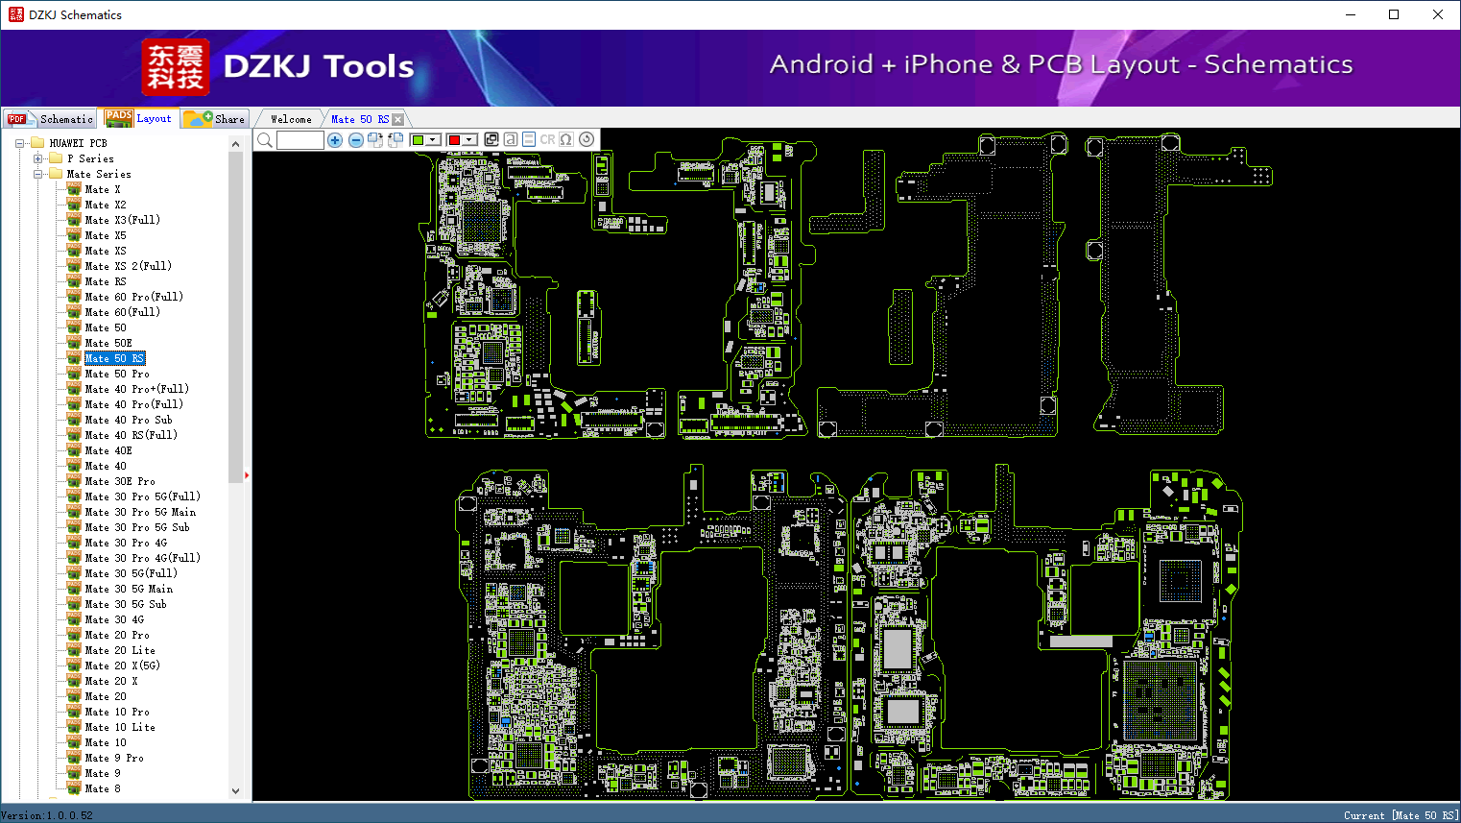Click the PADS icon beside Mate 50
This screenshot has width=1461, height=823.
coord(74,327)
